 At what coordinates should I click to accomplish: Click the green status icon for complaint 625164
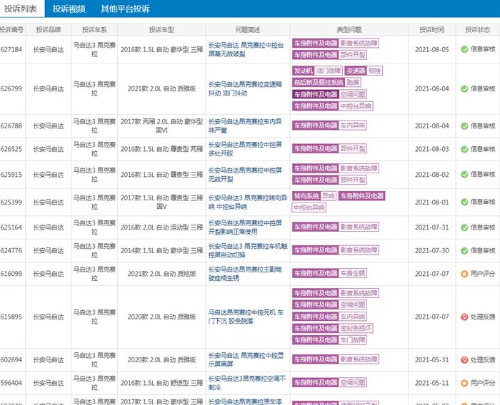tap(464, 227)
